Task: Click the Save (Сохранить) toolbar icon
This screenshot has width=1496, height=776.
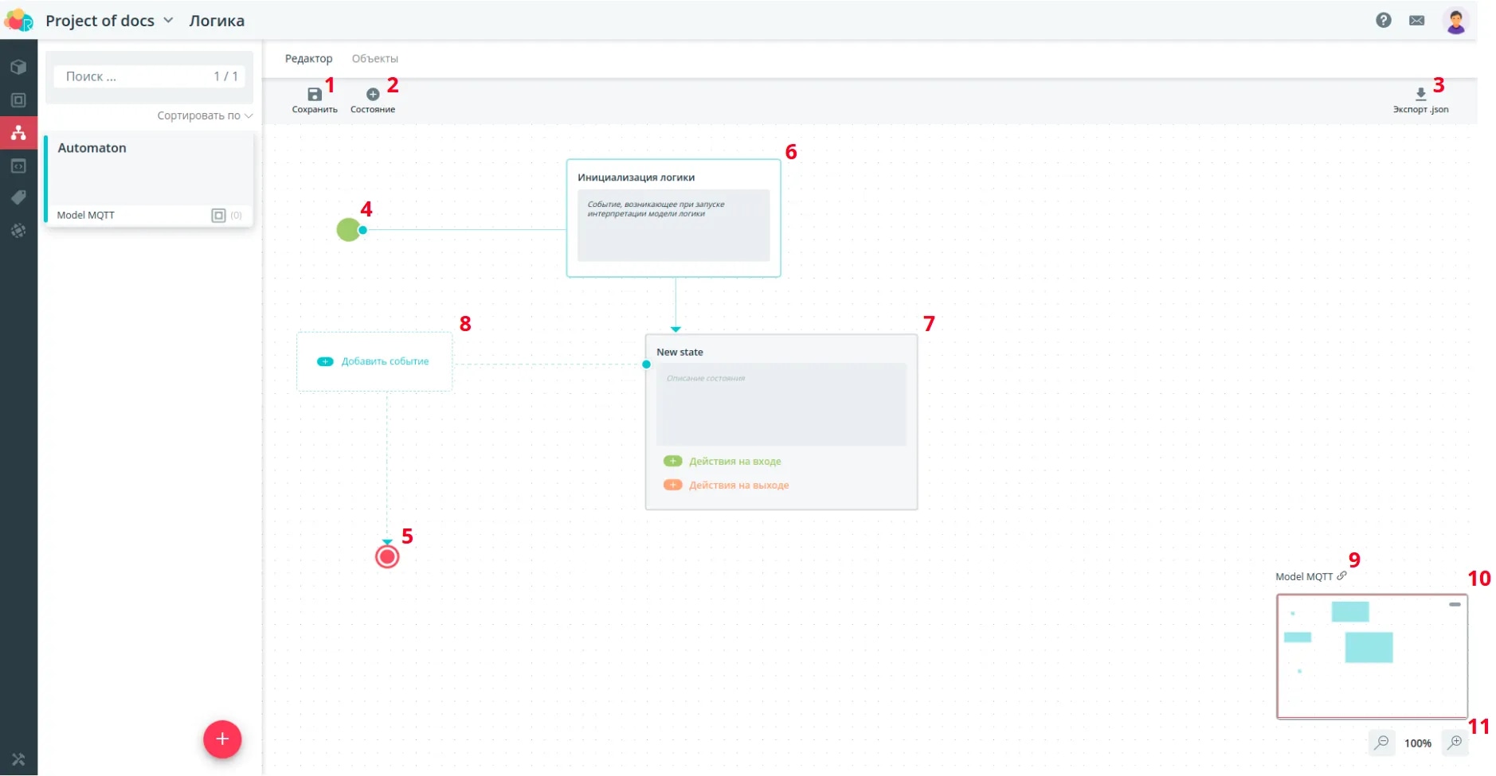Action: (x=315, y=95)
